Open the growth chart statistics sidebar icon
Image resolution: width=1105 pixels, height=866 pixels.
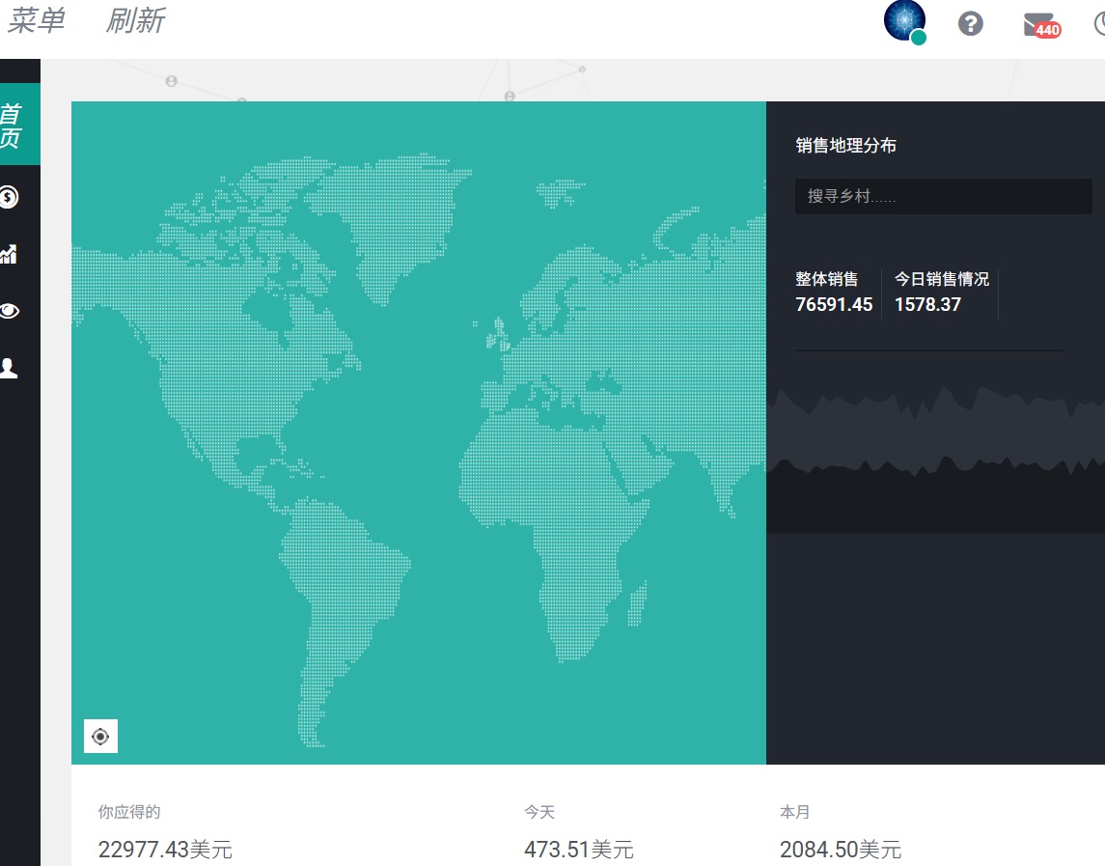[9, 254]
